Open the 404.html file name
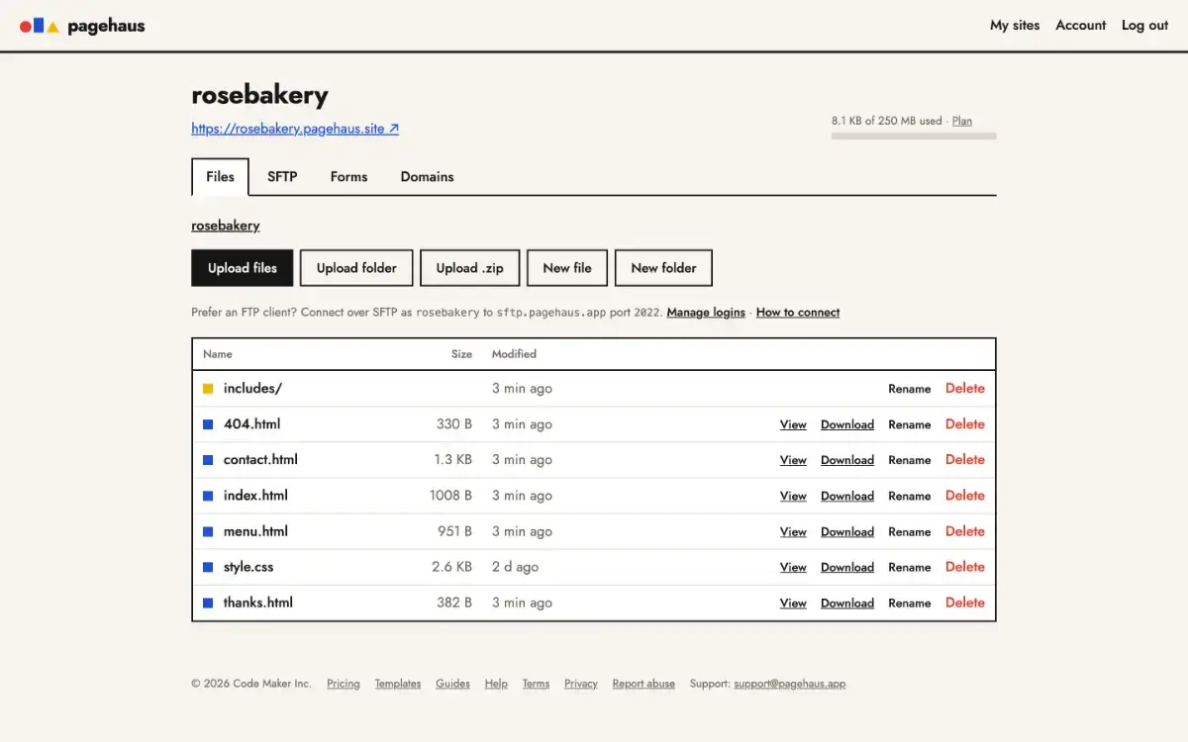The width and height of the screenshot is (1188, 742). click(x=251, y=424)
